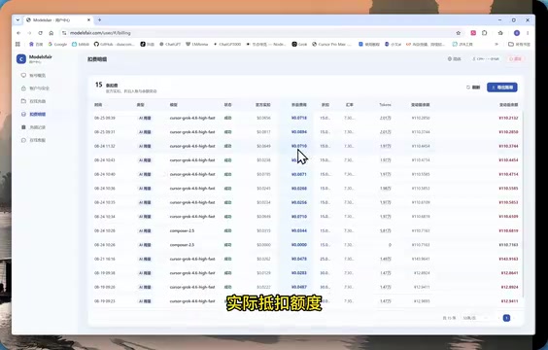Viewport: 548px width, 350px height.
Task: Click the address bar URL modelsfair.com
Action: coord(100,33)
